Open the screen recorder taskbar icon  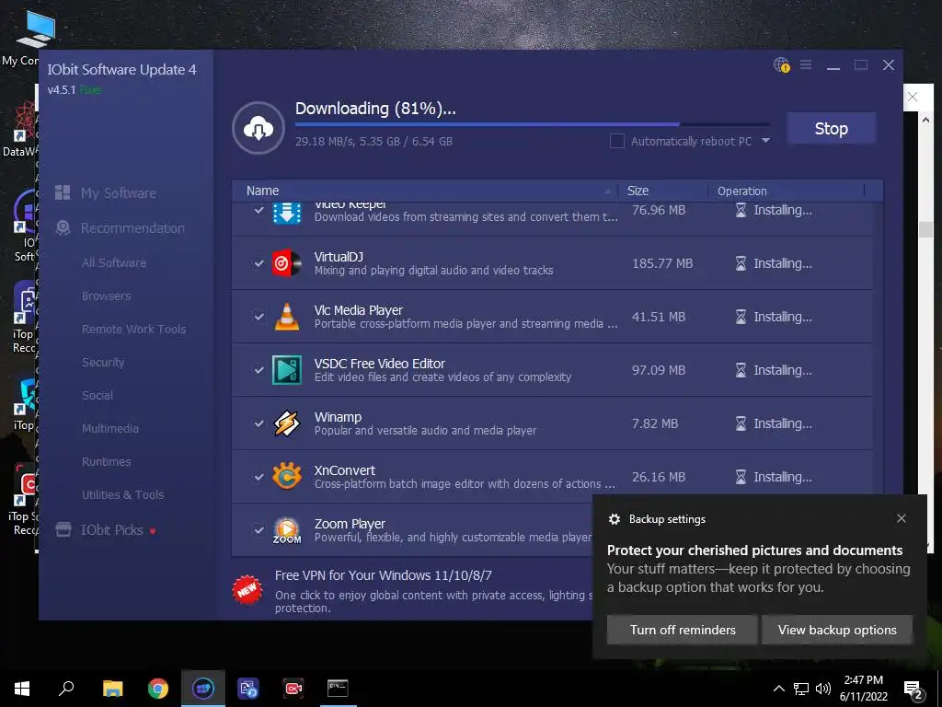pos(293,689)
